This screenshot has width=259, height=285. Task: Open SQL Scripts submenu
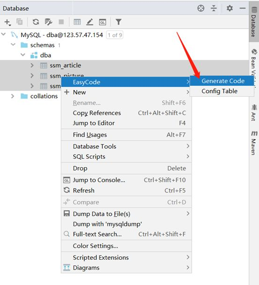(x=126, y=157)
